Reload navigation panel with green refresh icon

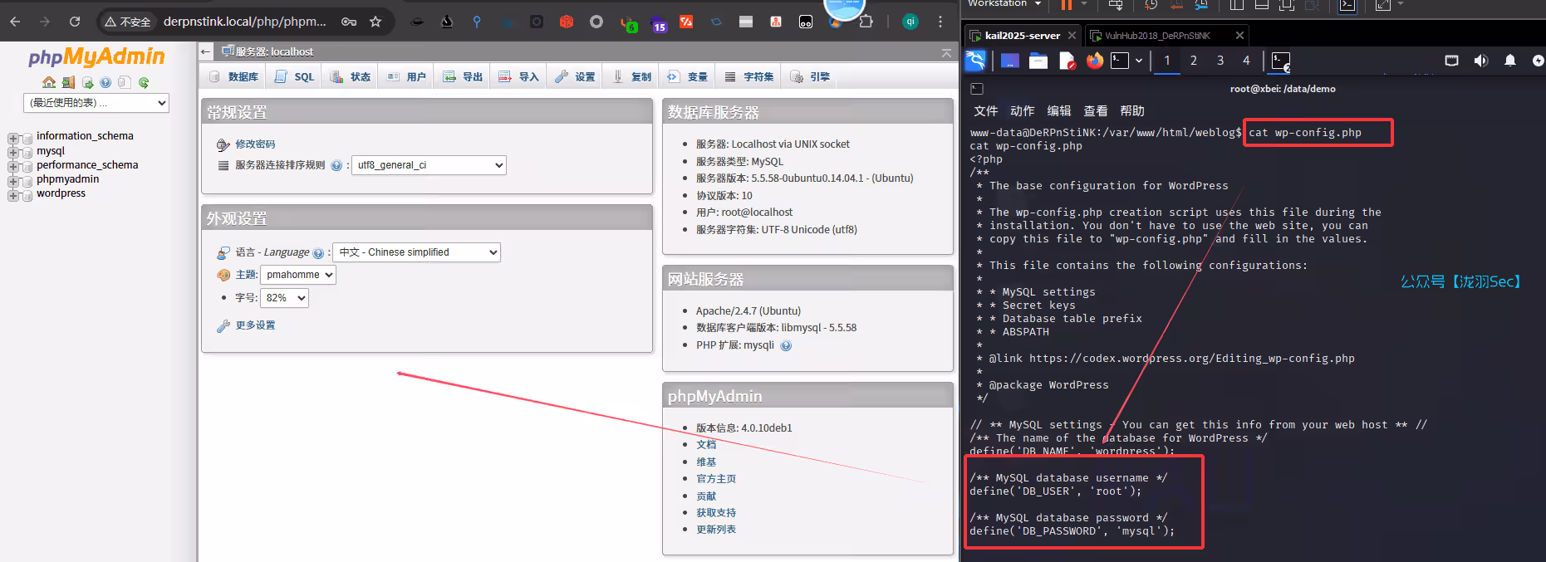(144, 82)
